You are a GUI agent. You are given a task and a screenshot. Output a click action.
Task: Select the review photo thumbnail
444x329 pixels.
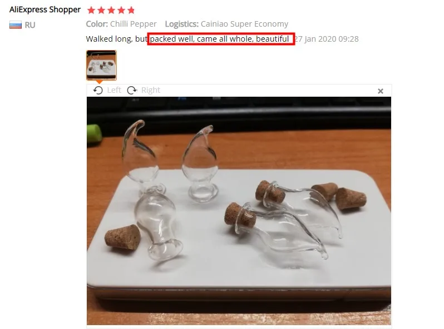pyautogui.click(x=101, y=66)
